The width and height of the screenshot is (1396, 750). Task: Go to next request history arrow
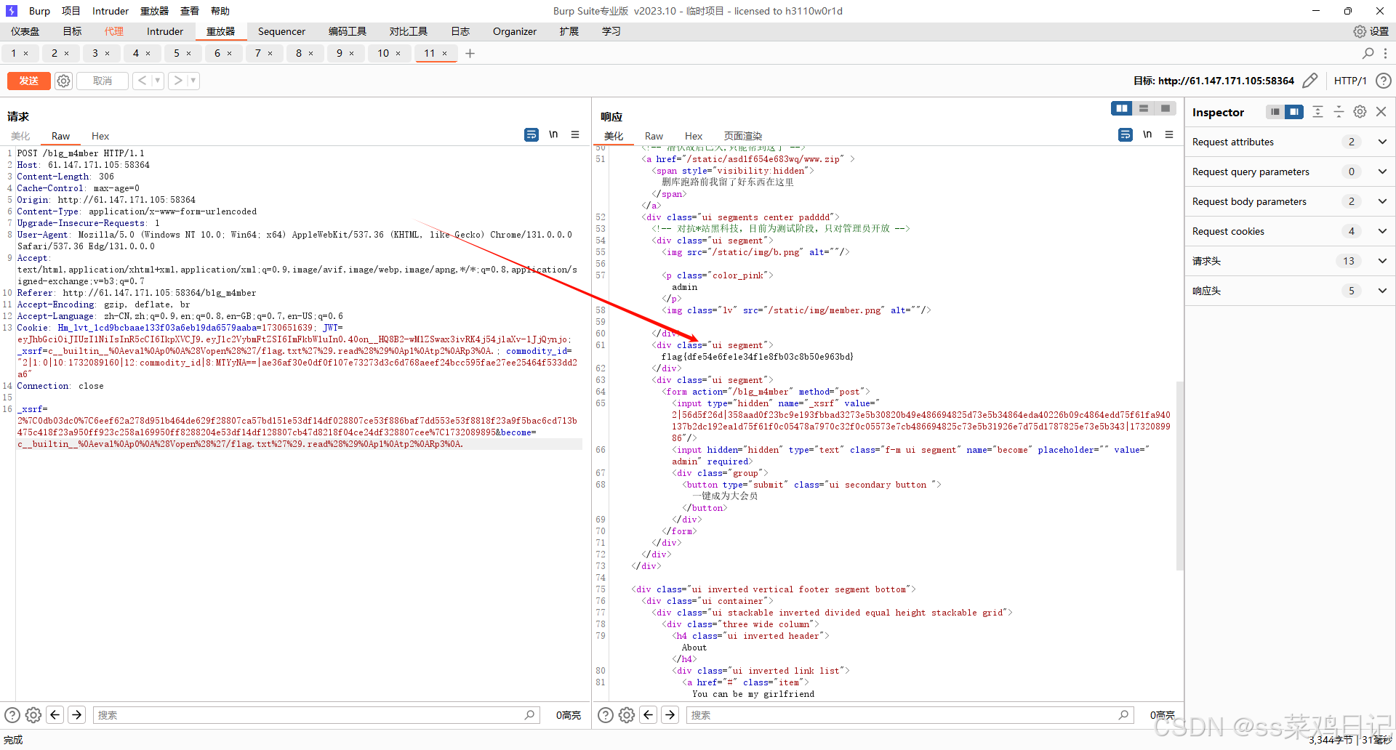[x=177, y=81]
